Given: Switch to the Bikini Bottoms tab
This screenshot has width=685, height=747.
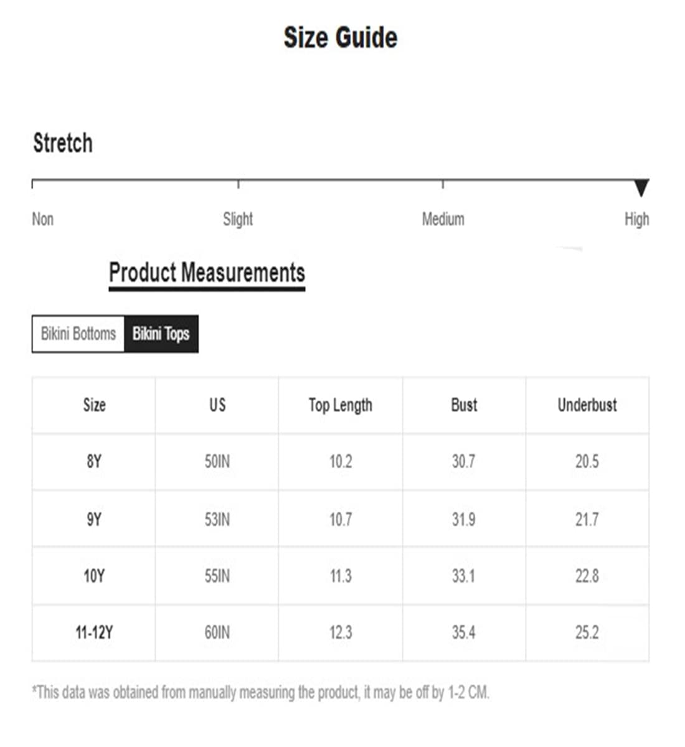Looking at the screenshot, I should tap(78, 334).
